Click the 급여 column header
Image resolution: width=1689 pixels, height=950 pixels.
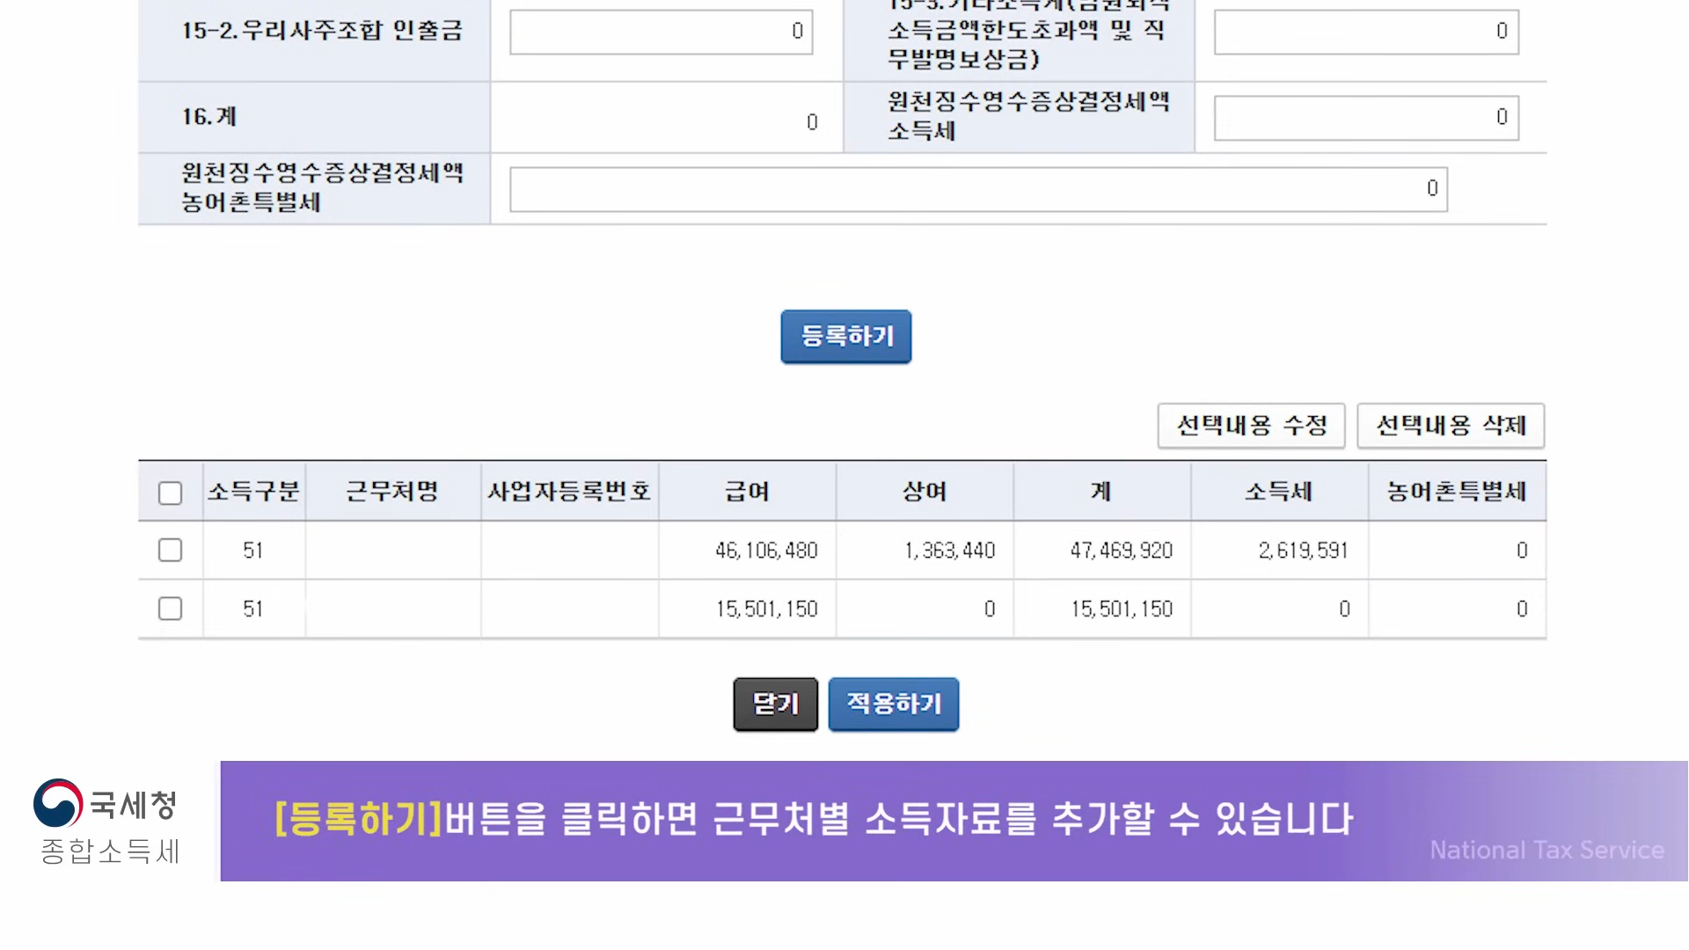tap(747, 492)
